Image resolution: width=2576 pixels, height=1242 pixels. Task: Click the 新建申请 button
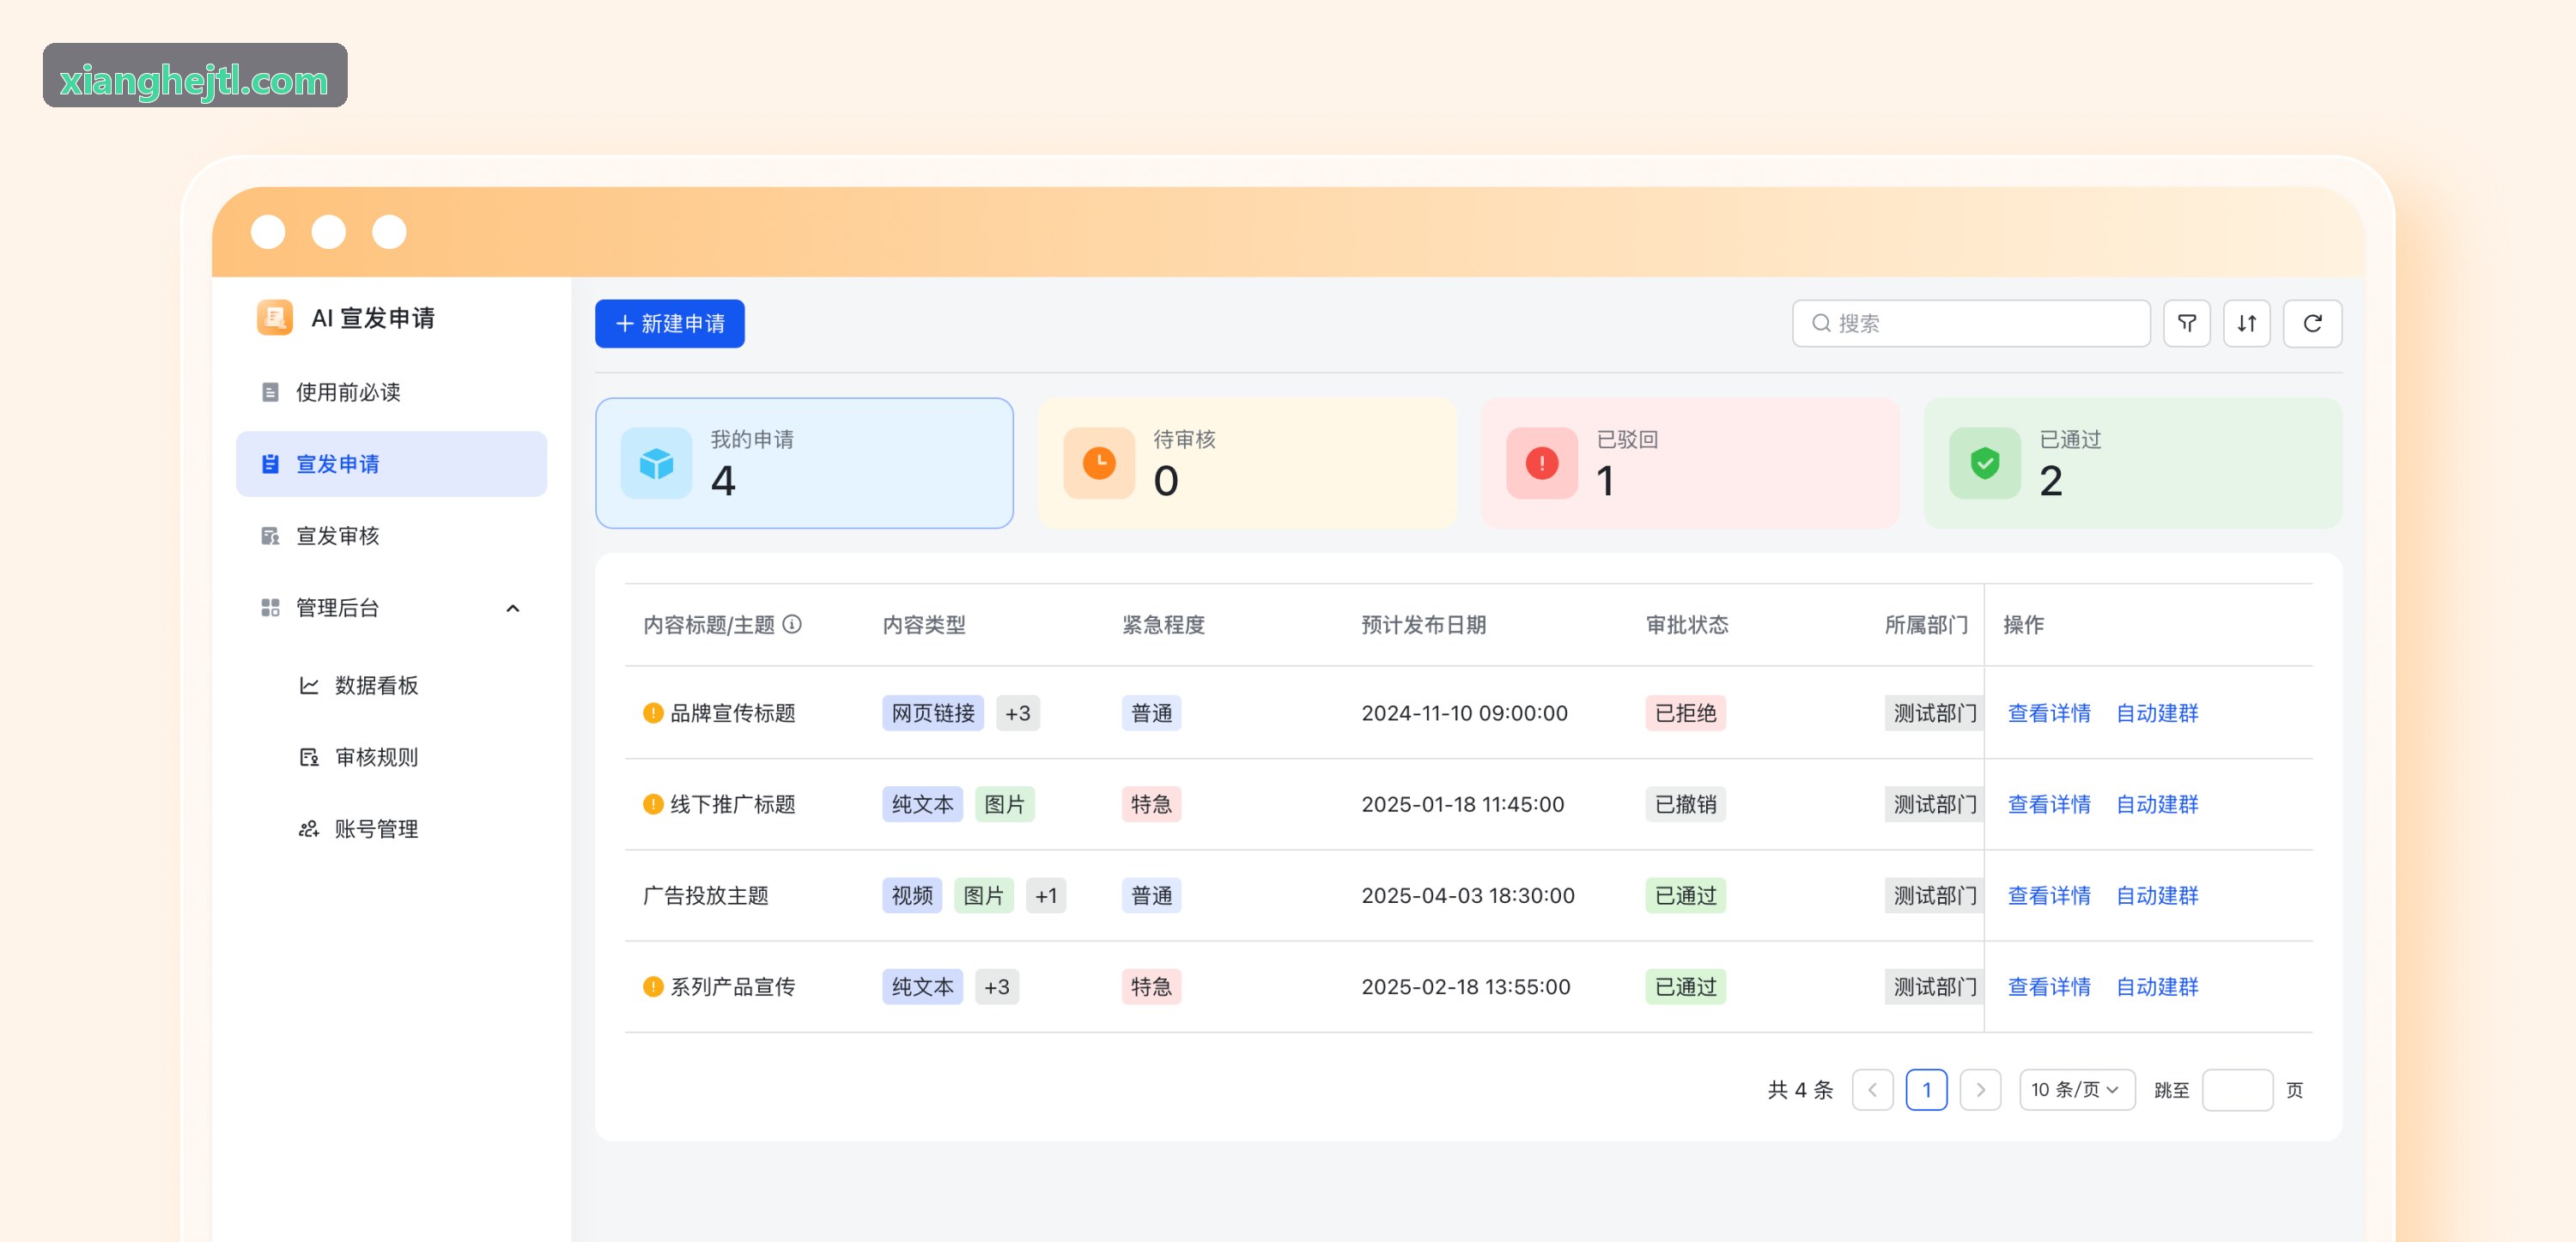coord(669,323)
